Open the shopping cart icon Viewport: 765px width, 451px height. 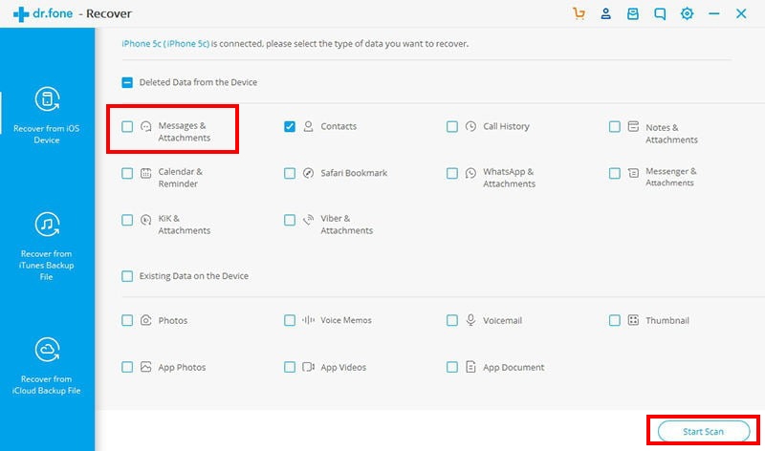coord(579,13)
